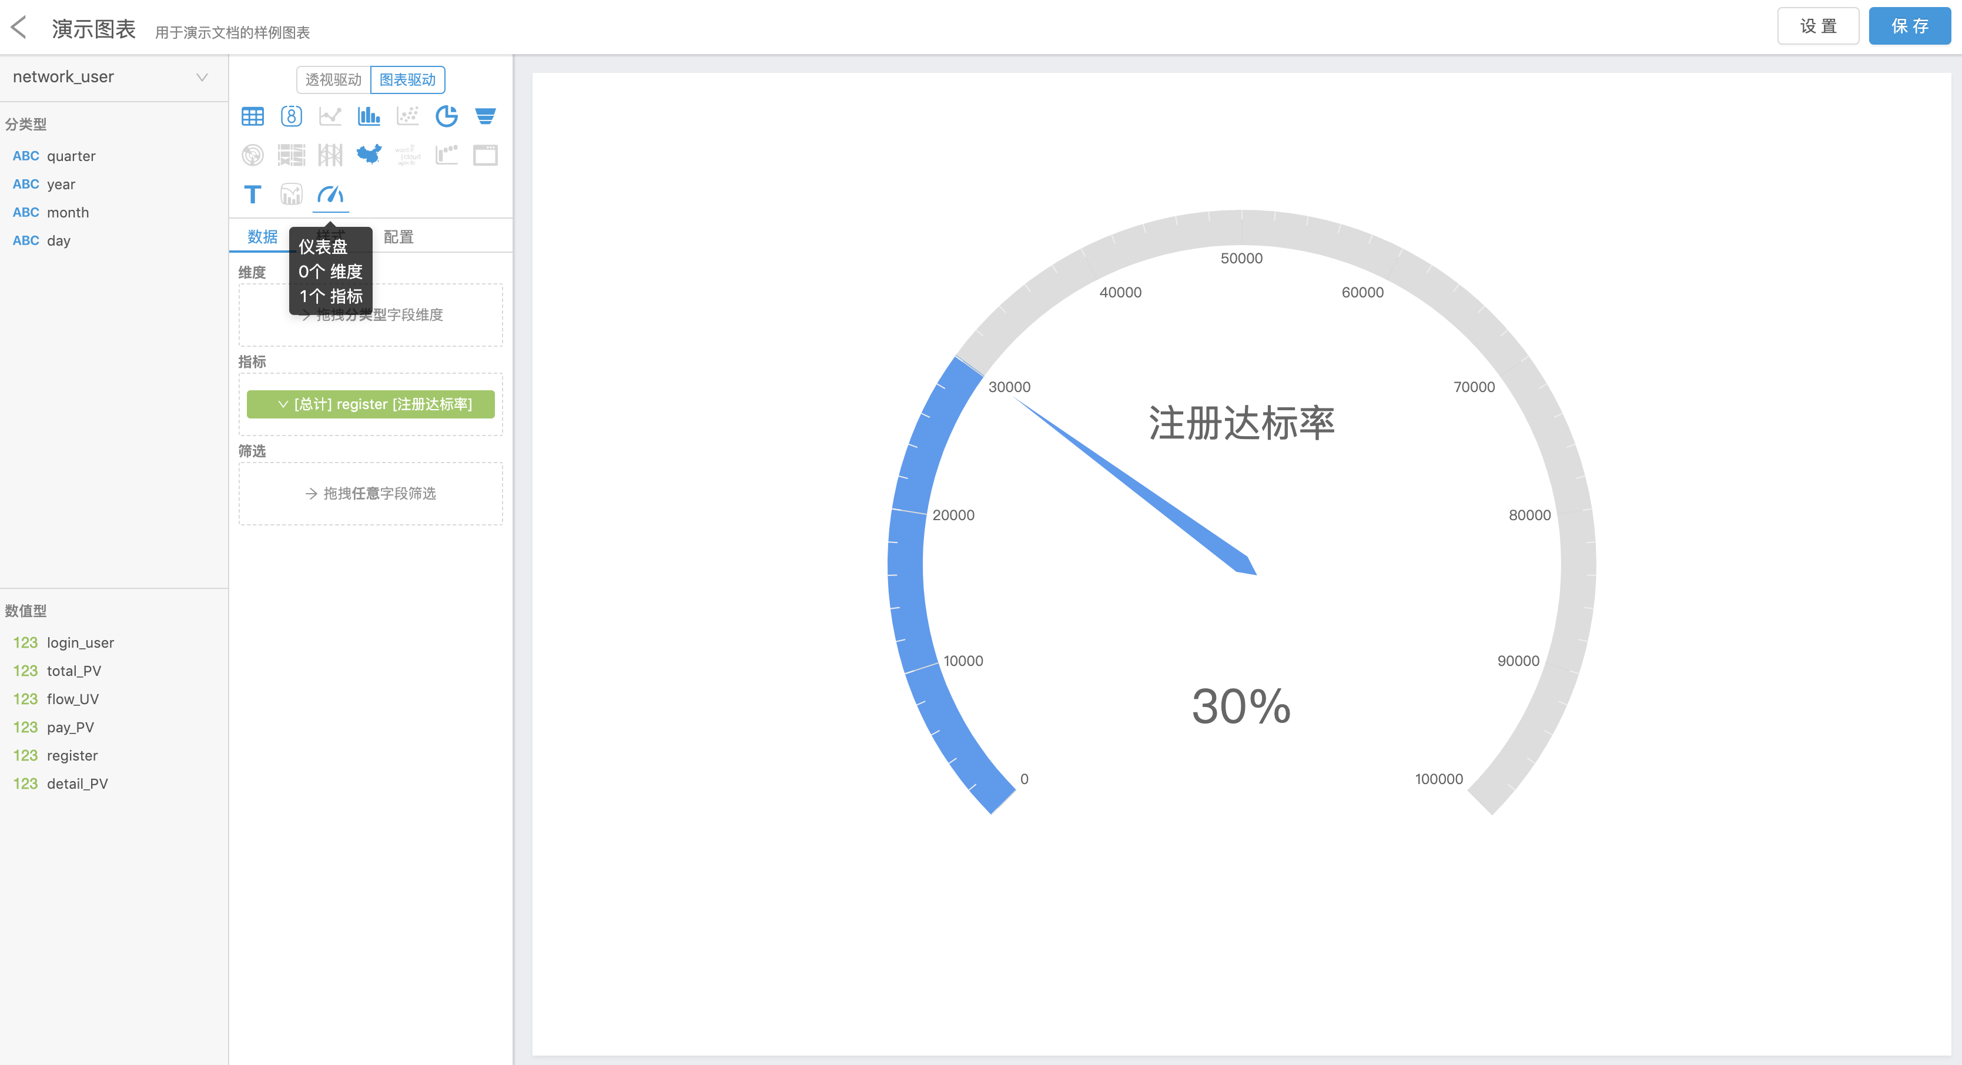Click the 保存 button
The image size is (1962, 1065).
pos(1909,26)
